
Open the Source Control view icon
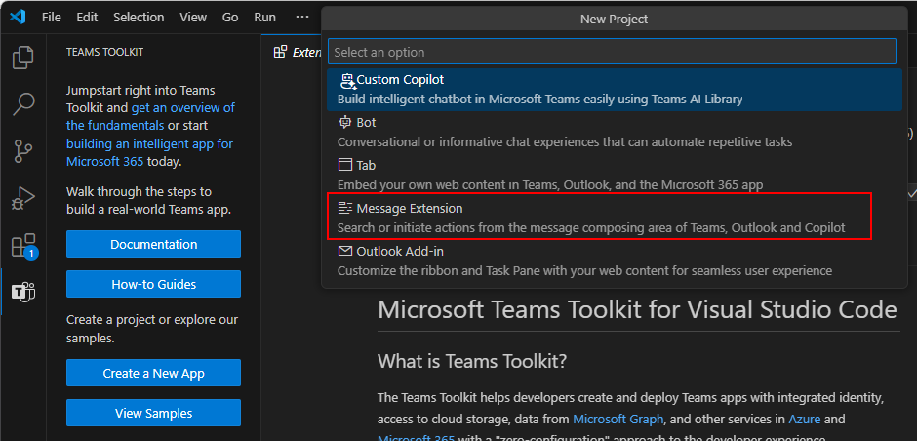(x=23, y=151)
